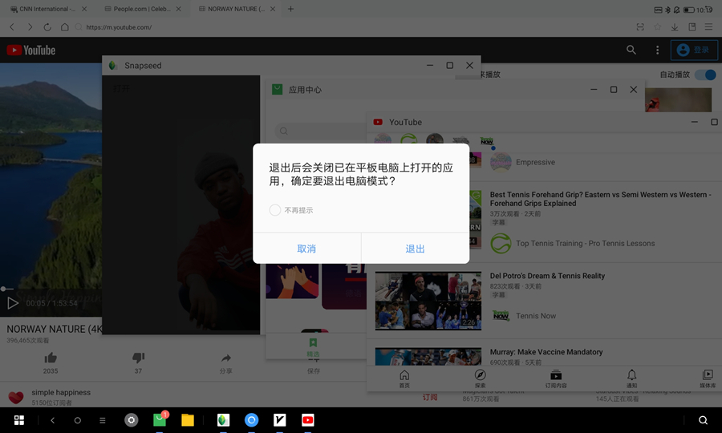Switch to the blue browser taskbar icon
Viewport: 722px width, 433px height.
click(251, 420)
